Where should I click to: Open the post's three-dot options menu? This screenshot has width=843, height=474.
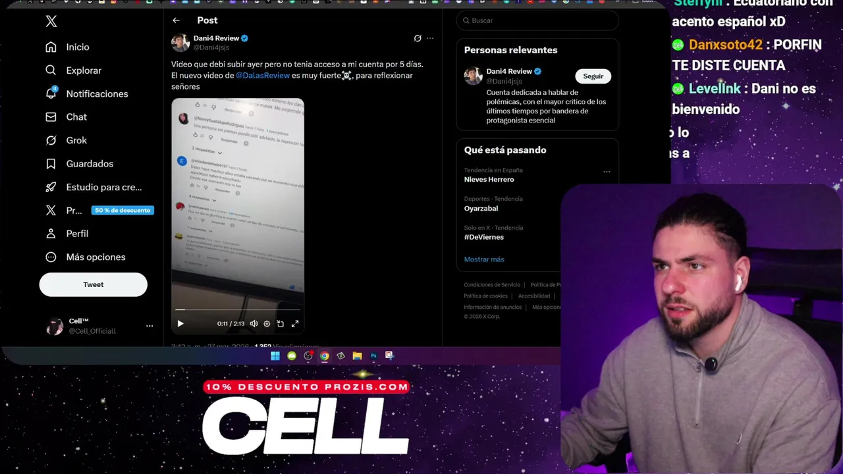(x=430, y=38)
